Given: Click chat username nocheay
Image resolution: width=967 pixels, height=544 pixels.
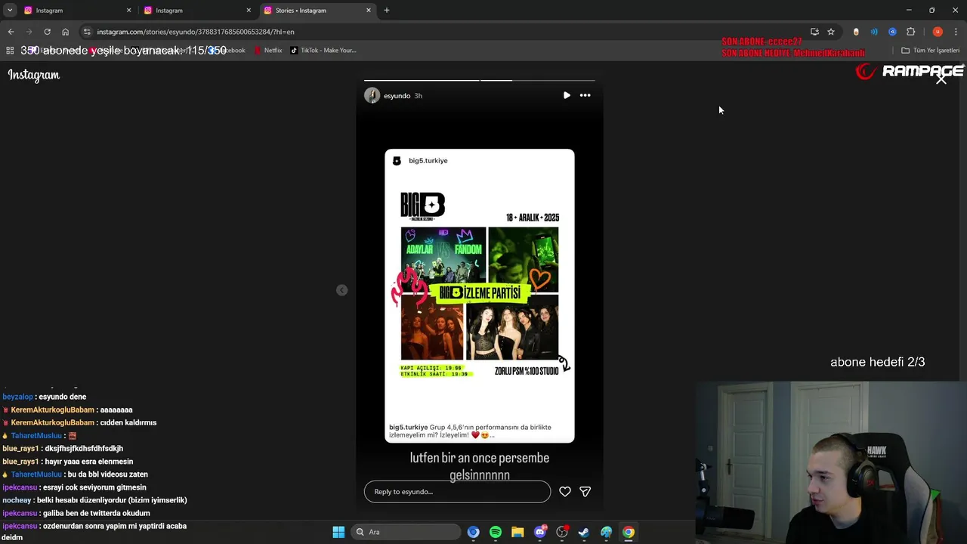Looking at the screenshot, I should click(17, 500).
